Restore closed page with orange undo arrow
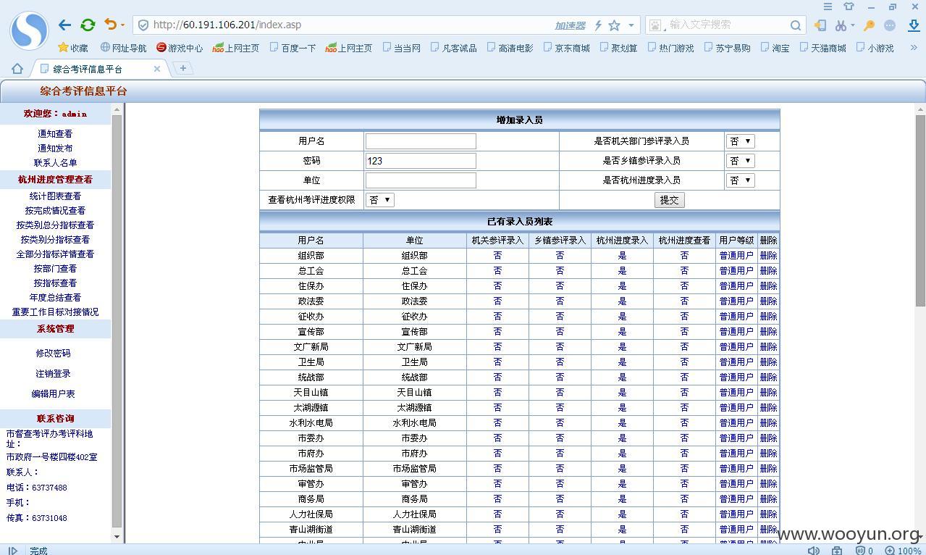 (110, 25)
